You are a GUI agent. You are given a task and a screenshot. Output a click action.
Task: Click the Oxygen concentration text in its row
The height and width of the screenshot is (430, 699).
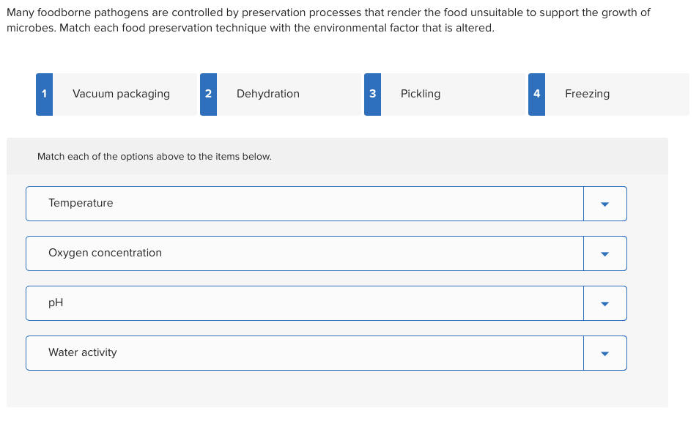[x=105, y=253]
